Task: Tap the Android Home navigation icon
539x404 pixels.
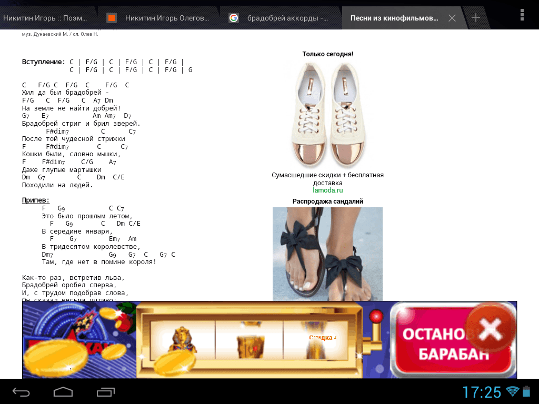Action: (x=63, y=392)
